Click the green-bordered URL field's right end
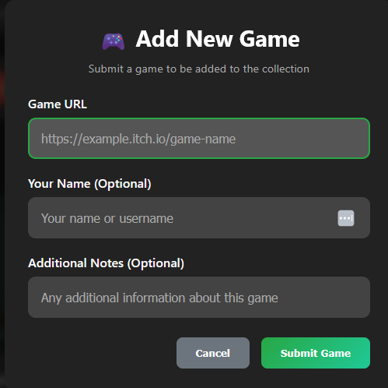The image size is (388, 388). coord(358,139)
